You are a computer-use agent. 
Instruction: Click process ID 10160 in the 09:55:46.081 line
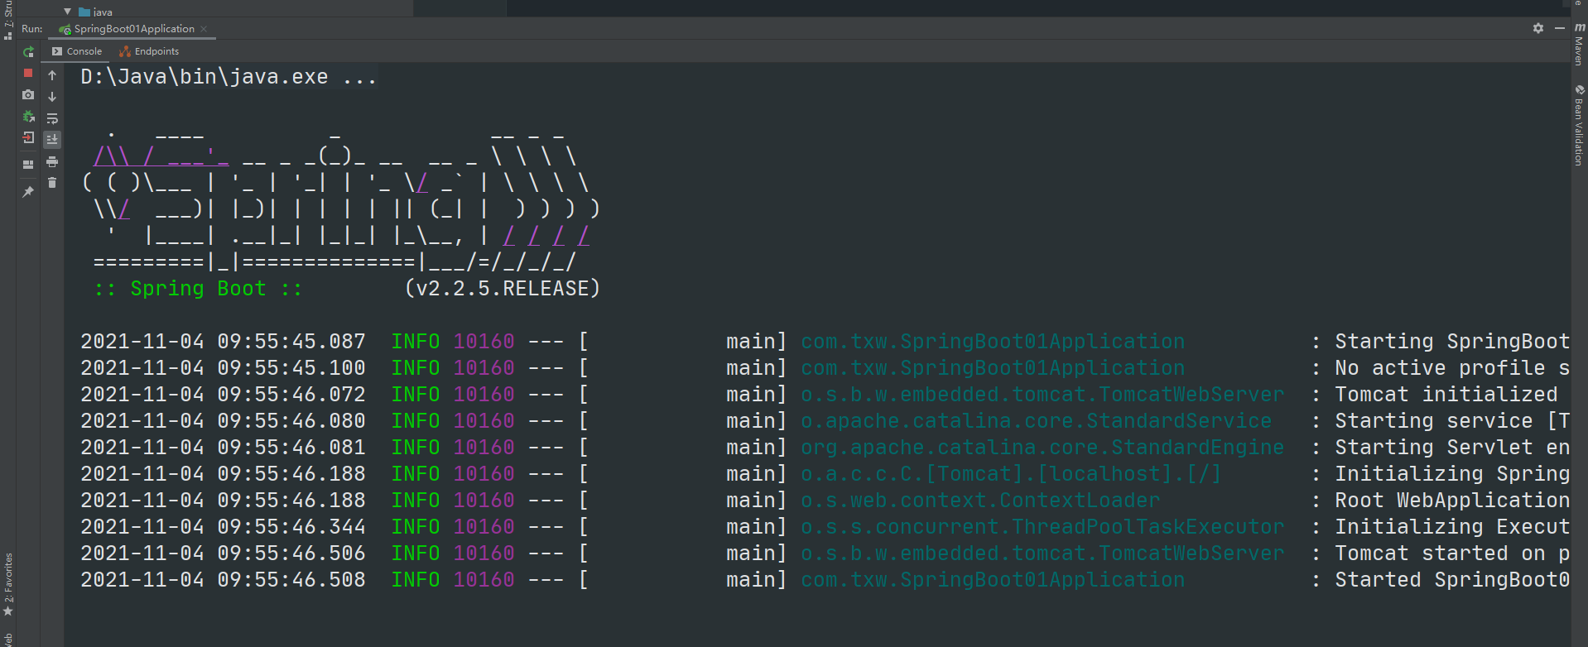coord(484,448)
